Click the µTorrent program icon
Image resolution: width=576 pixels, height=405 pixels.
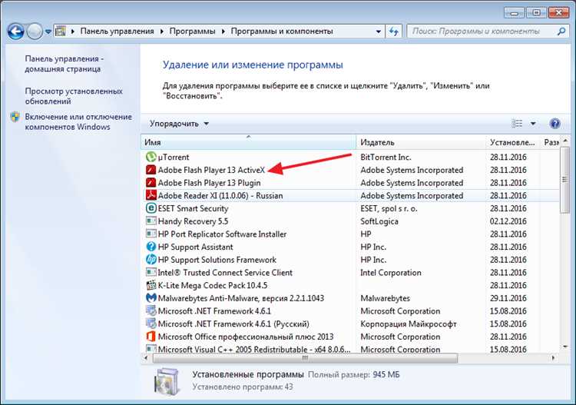pyautogui.click(x=151, y=158)
